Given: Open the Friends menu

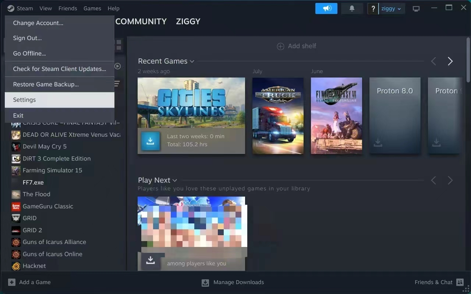Looking at the screenshot, I should [x=68, y=8].
